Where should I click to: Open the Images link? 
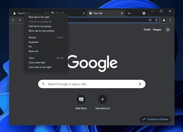coord(157,30)
